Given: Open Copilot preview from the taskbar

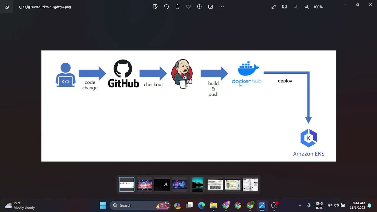Looking at the screenshot, I should [x=177, y=206].
